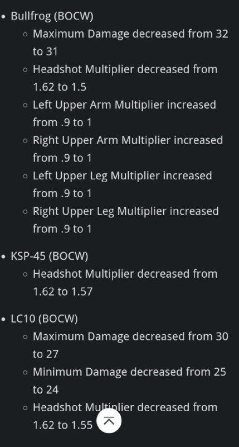The height and width of the screenshot is (447, 239).
Task: Click Right Upper Leg Multiplier line
Action: (x=125, y=220)
